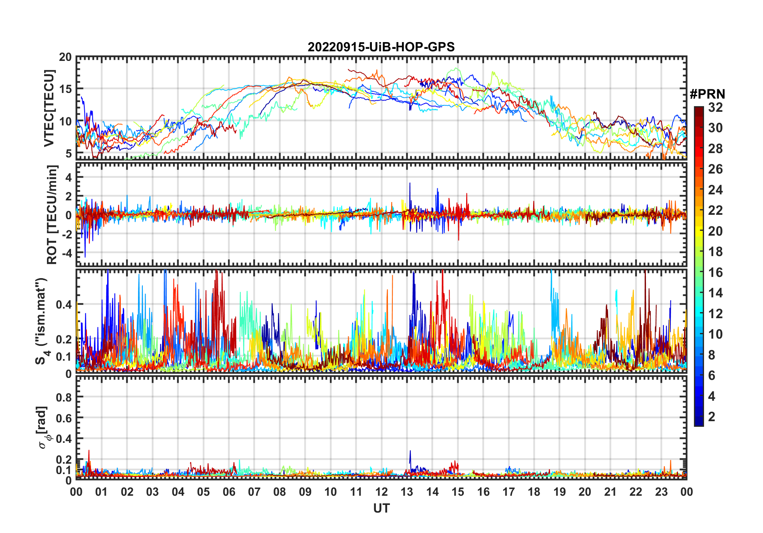763x533 pixels.
Task: Click the 0.8 tick on the sigma-phi axis
Action: click(64, 397)
